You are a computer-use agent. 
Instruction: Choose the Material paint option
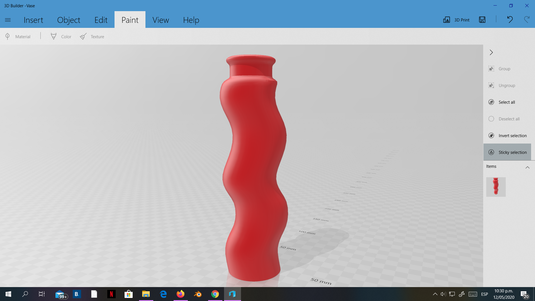[18, 37]
